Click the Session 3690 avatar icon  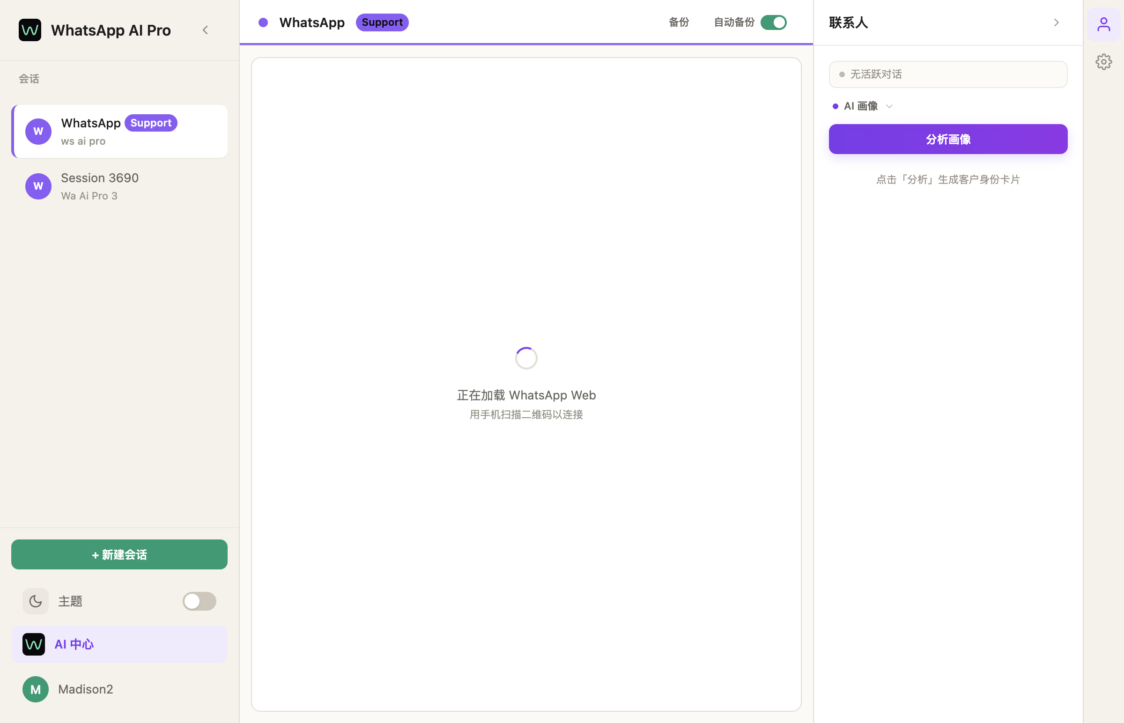click(x=38, y=186)
